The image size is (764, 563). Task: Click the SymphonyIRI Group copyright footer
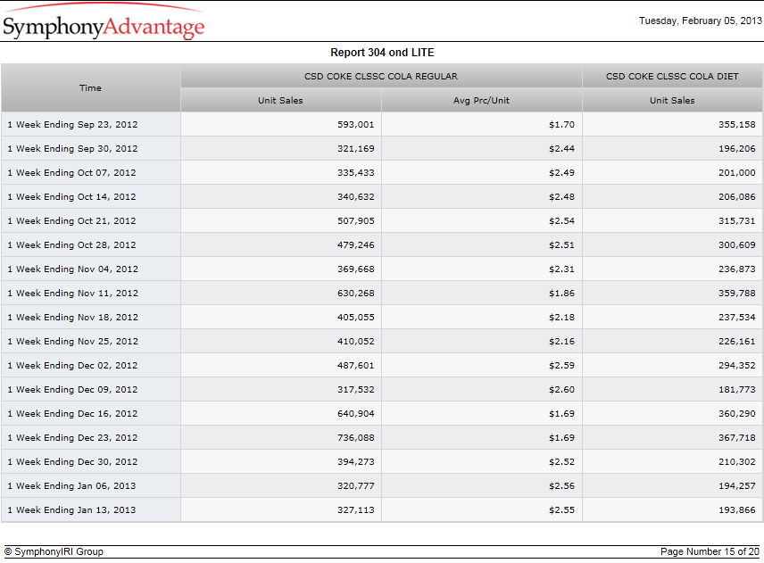pyautogui.click(x=54, y=551)
